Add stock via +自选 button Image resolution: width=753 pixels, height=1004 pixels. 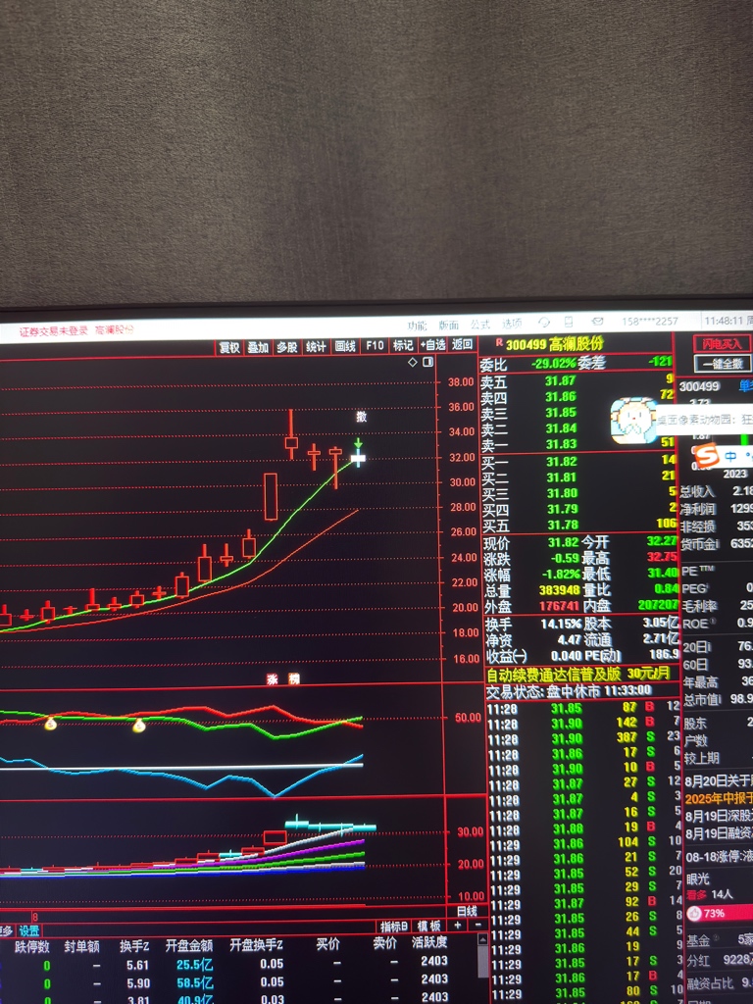coord(432,345)
